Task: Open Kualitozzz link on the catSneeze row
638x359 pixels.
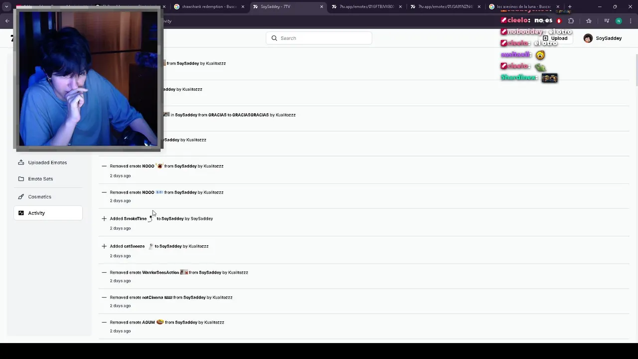Action: 198,246
